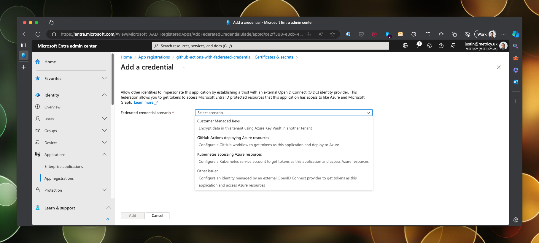The image size is (539, 243).
Task: Open the Entra portal Cloud Shell icon
Action: coord(406,46)
